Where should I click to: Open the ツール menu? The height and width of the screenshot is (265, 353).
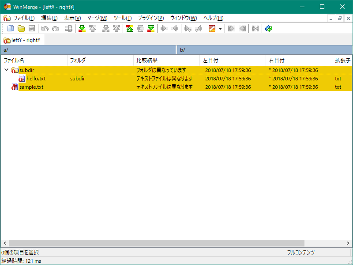(122, 18)
